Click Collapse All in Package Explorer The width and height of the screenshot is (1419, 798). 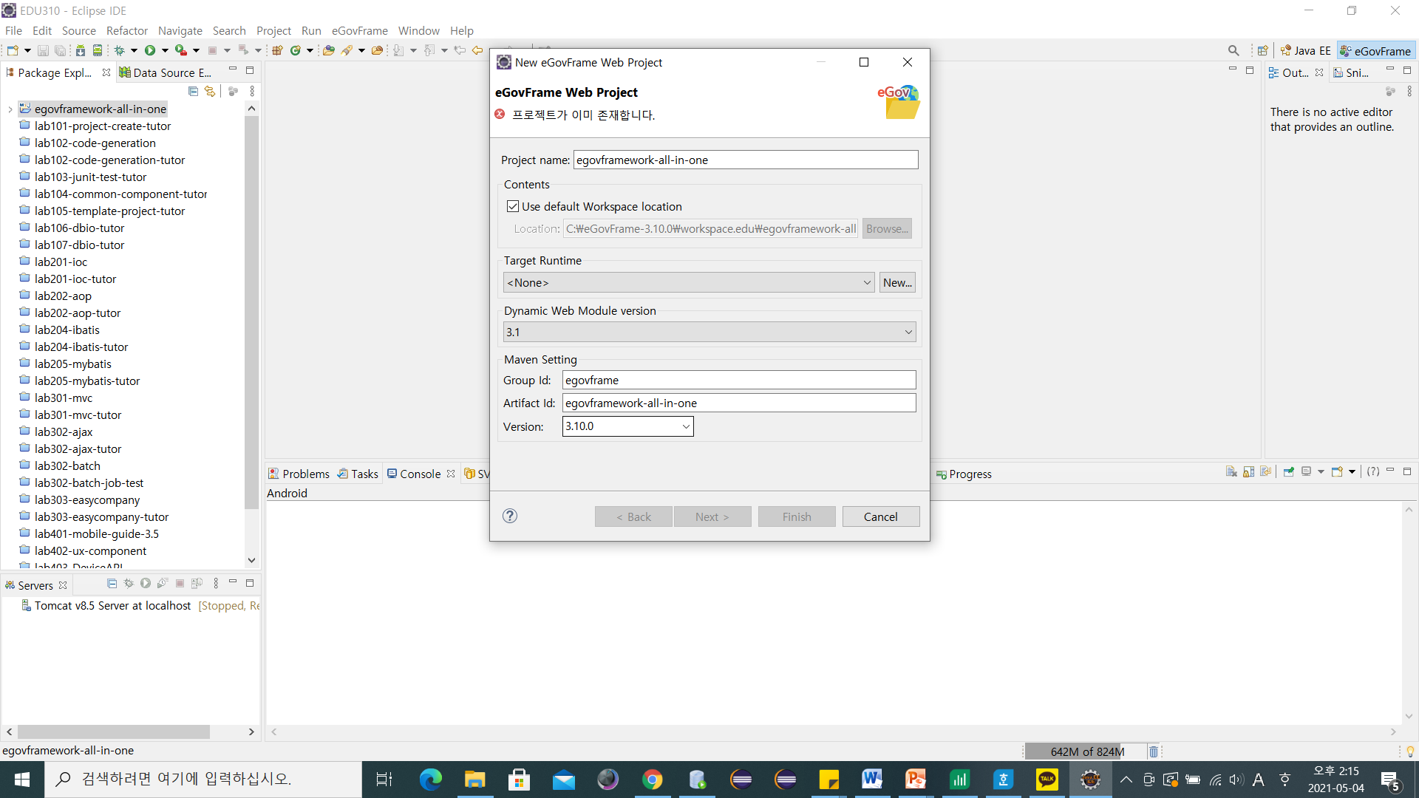coord(193,91)
